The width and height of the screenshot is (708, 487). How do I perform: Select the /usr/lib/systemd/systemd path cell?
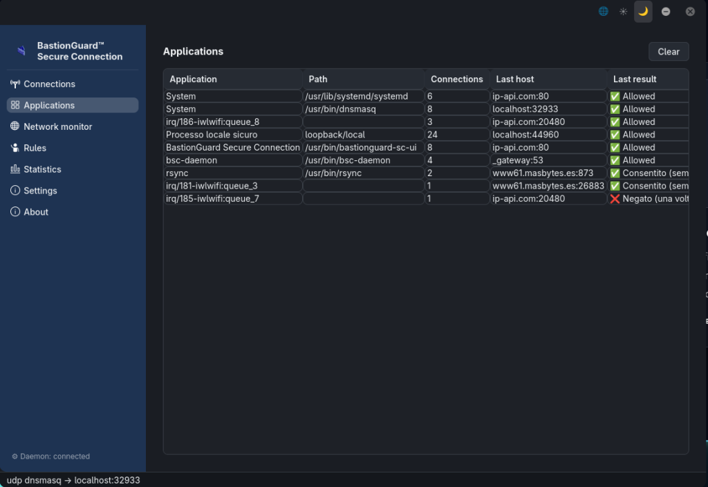click(364, 96)
